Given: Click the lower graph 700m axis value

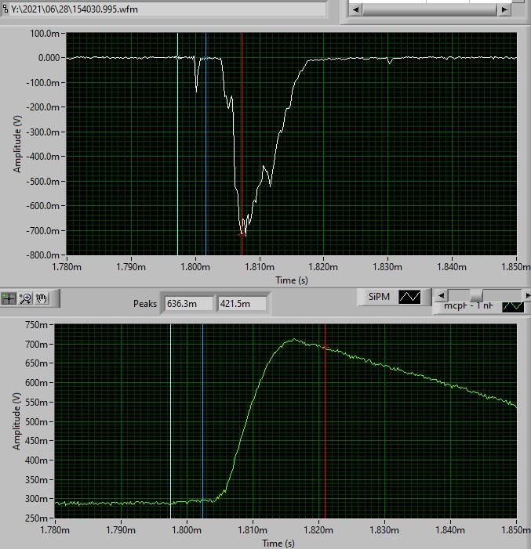Looking at the screenshot, I should [x=37, y=344].
